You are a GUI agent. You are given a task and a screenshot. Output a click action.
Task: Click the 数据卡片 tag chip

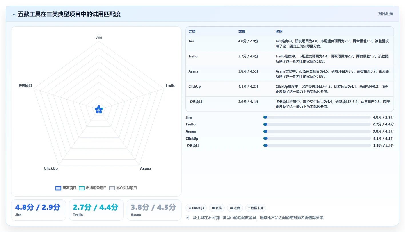pos(256,208)
